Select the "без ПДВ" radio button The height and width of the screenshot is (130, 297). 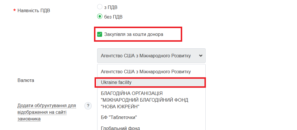pyautogui.click(x=100, y=17)
